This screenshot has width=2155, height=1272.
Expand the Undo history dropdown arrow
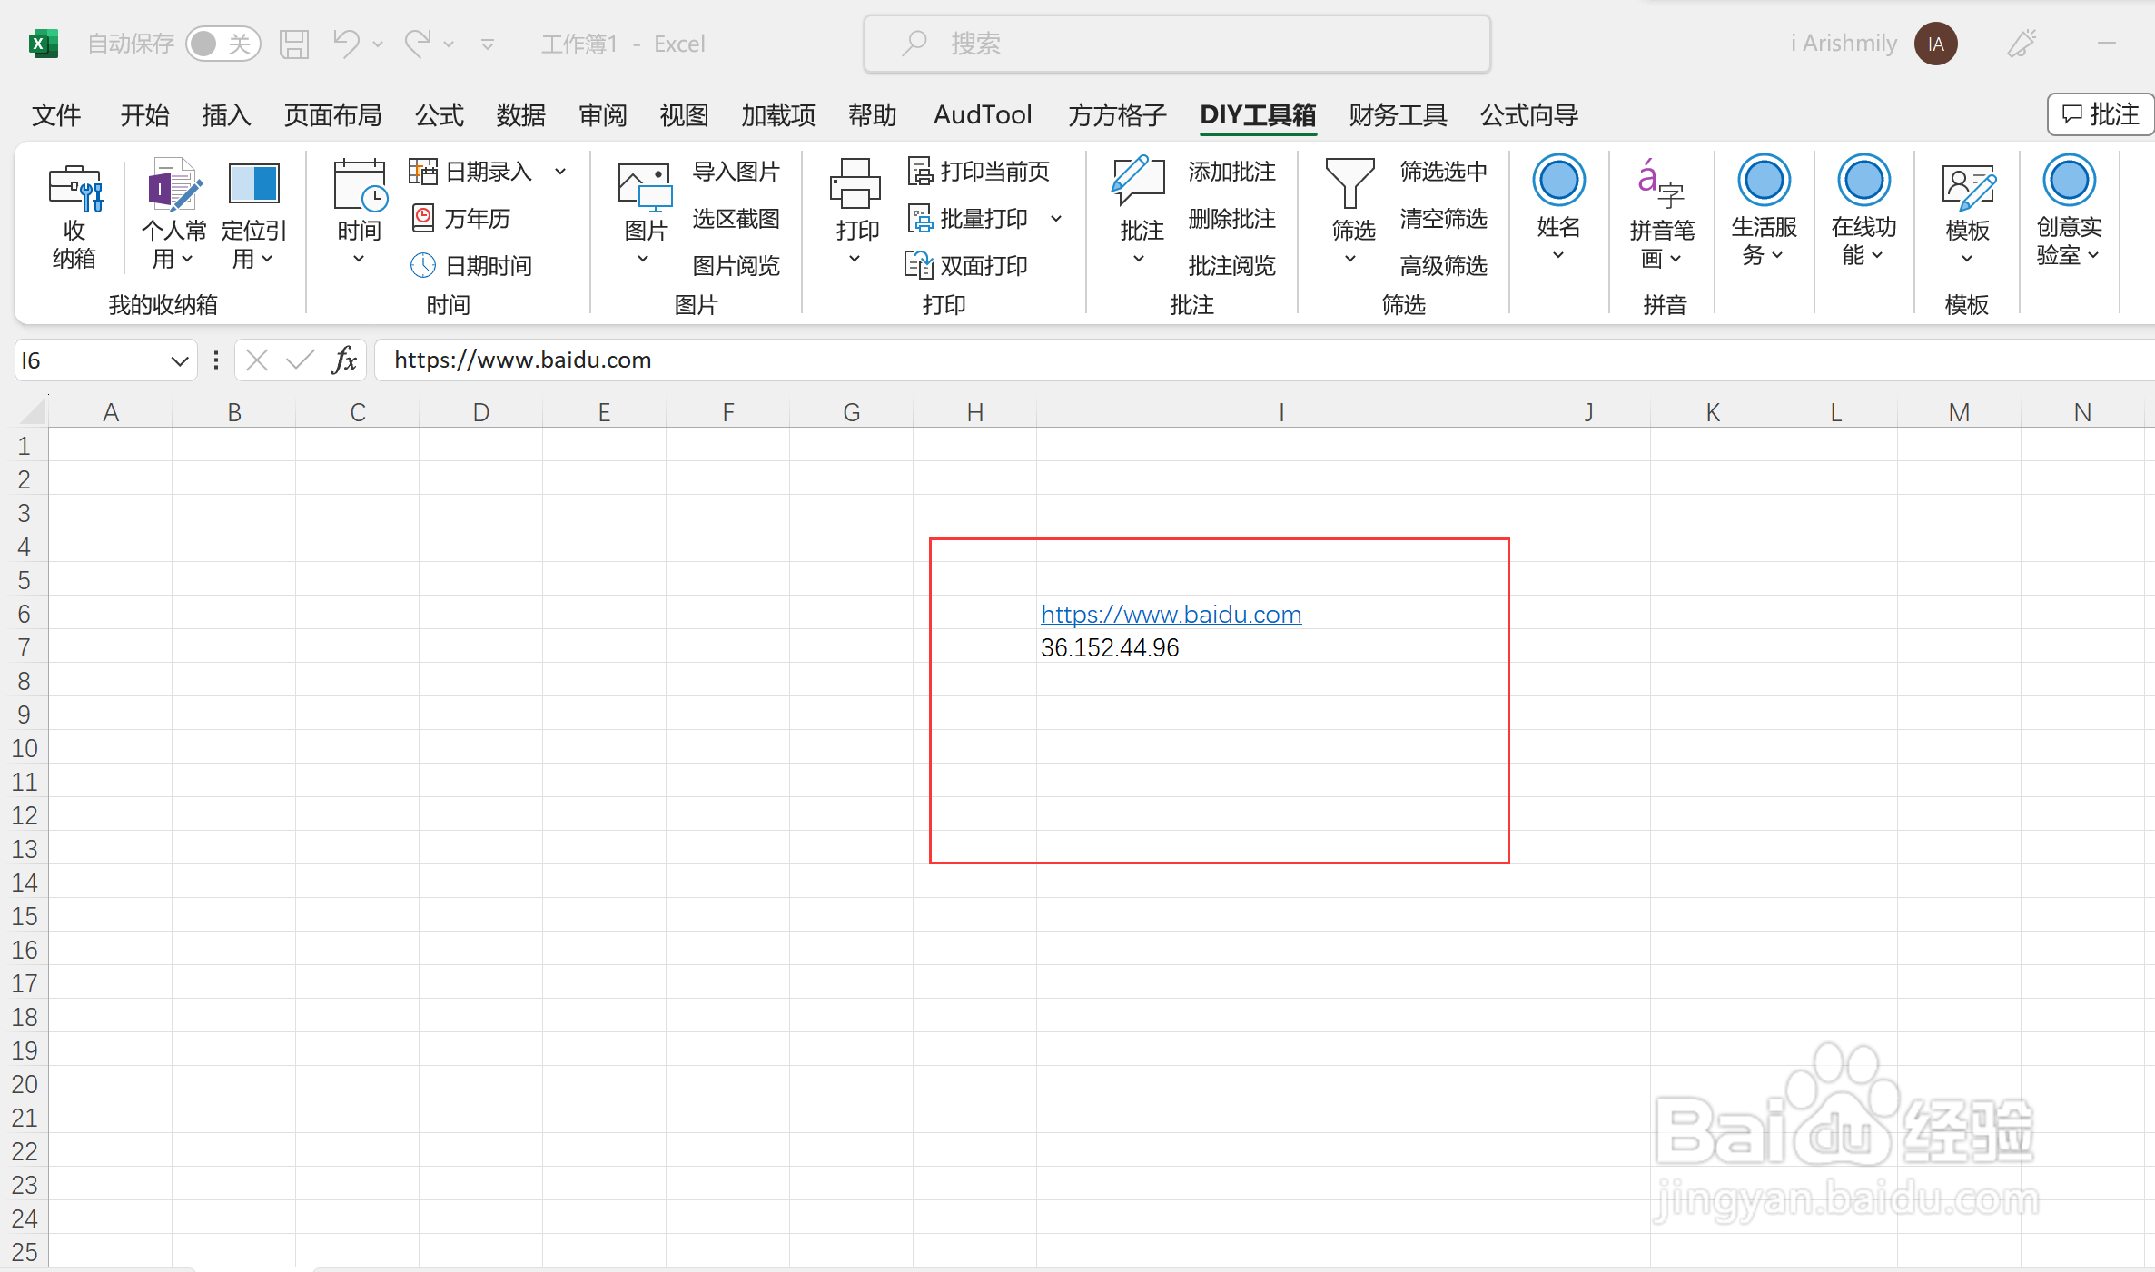tap(378, 44)
